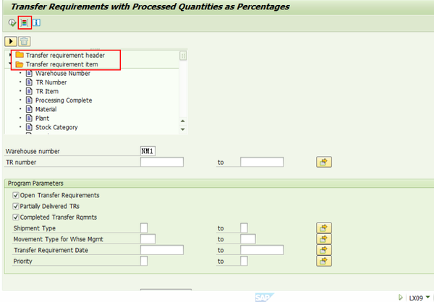Open the dynamic selections icon
The image size is (434, 302).
click(25, 22)
